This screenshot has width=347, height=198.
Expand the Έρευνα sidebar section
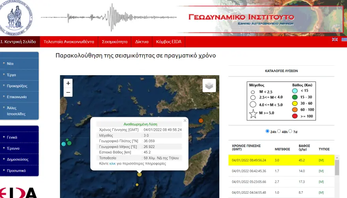click(x=13, y=148)
